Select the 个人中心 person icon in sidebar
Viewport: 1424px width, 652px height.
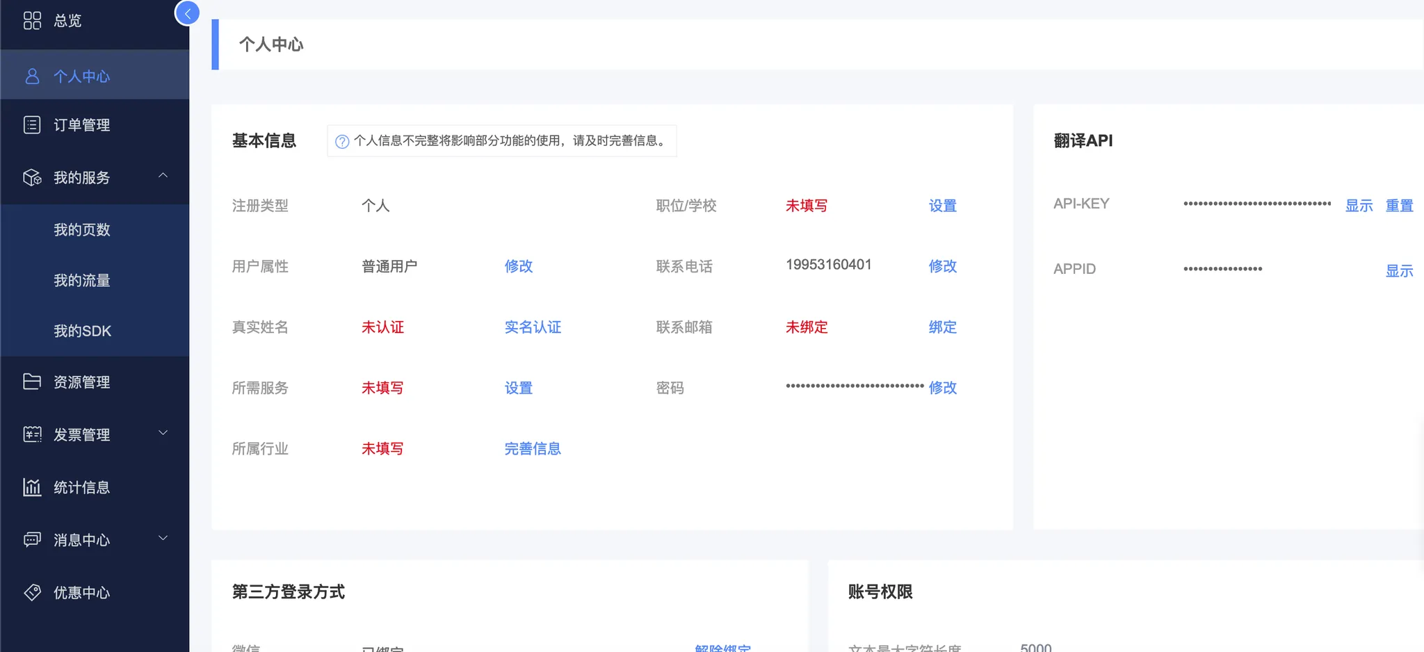pyautogui.click(x=32, y=75)
